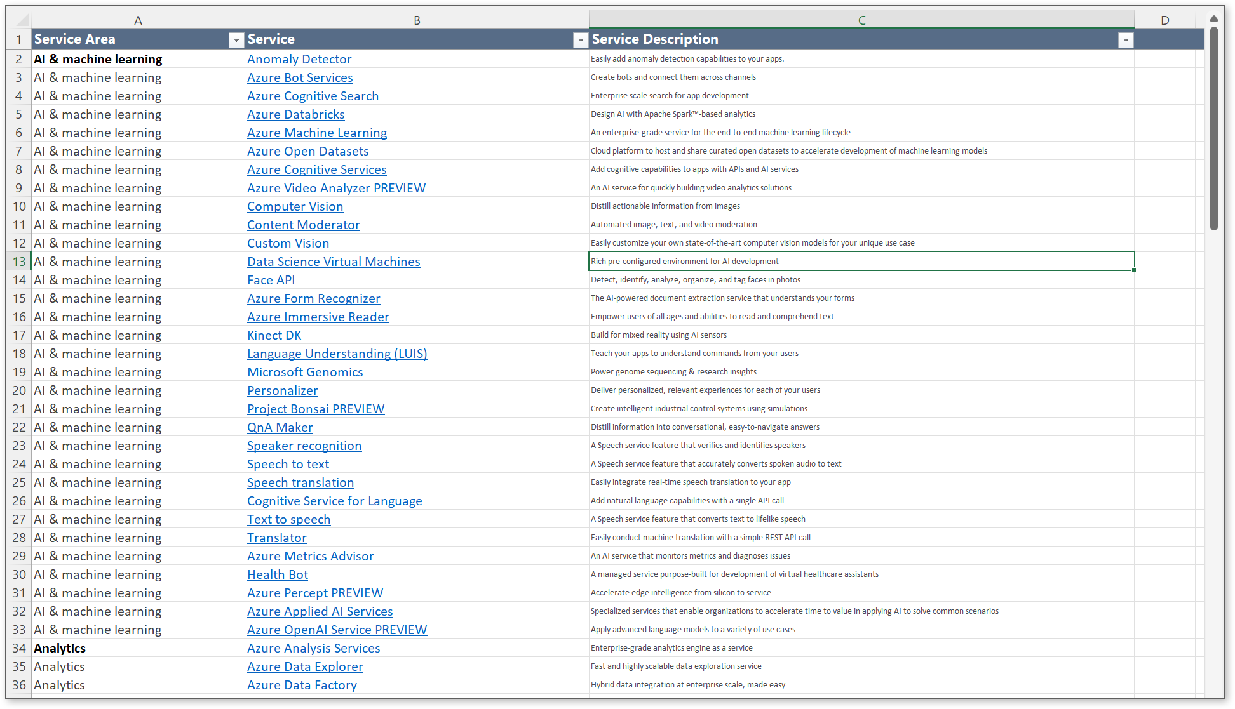Viewport: 1235px width, 709px height.
Task: Select cell 'Rich pre-configured environment for AI development'
Action: [x=861, y=262]
